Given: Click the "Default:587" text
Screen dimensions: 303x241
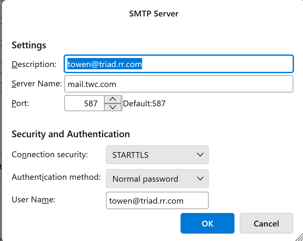Looking at the screenshot, I should tap(144, 103).
